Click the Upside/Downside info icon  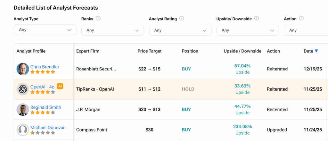pos(257,19)
